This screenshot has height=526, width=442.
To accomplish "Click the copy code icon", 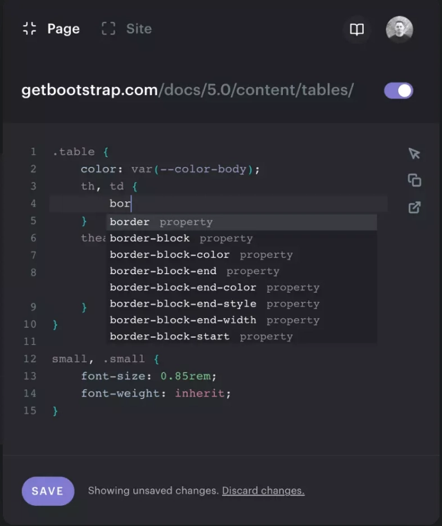I will (414, 180).
